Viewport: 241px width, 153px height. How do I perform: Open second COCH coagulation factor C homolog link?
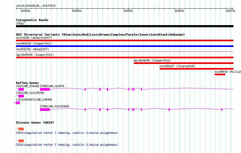(67, 145)
